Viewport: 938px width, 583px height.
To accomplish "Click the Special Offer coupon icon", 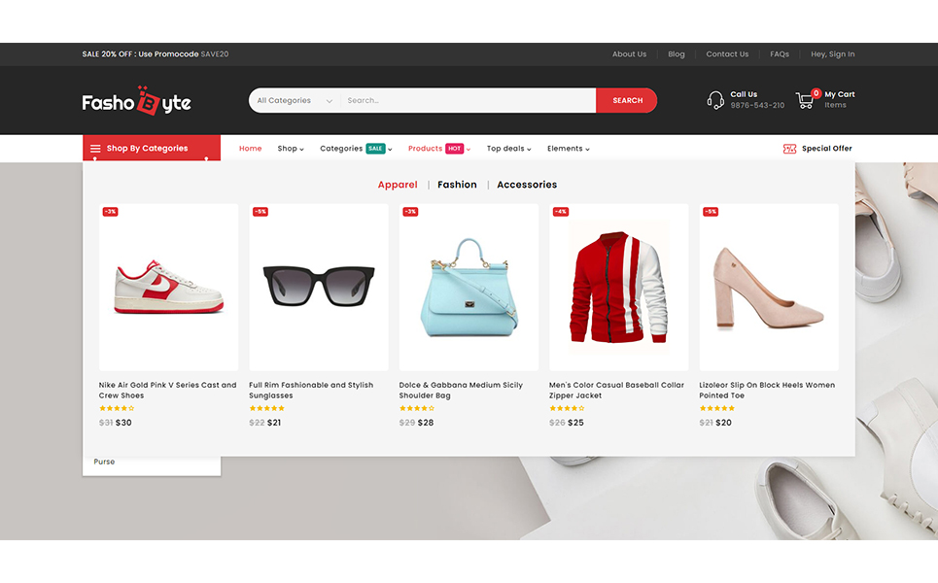I will tap(789, 149).
